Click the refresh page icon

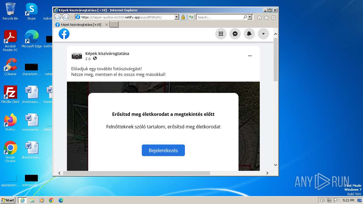[191, 17]
